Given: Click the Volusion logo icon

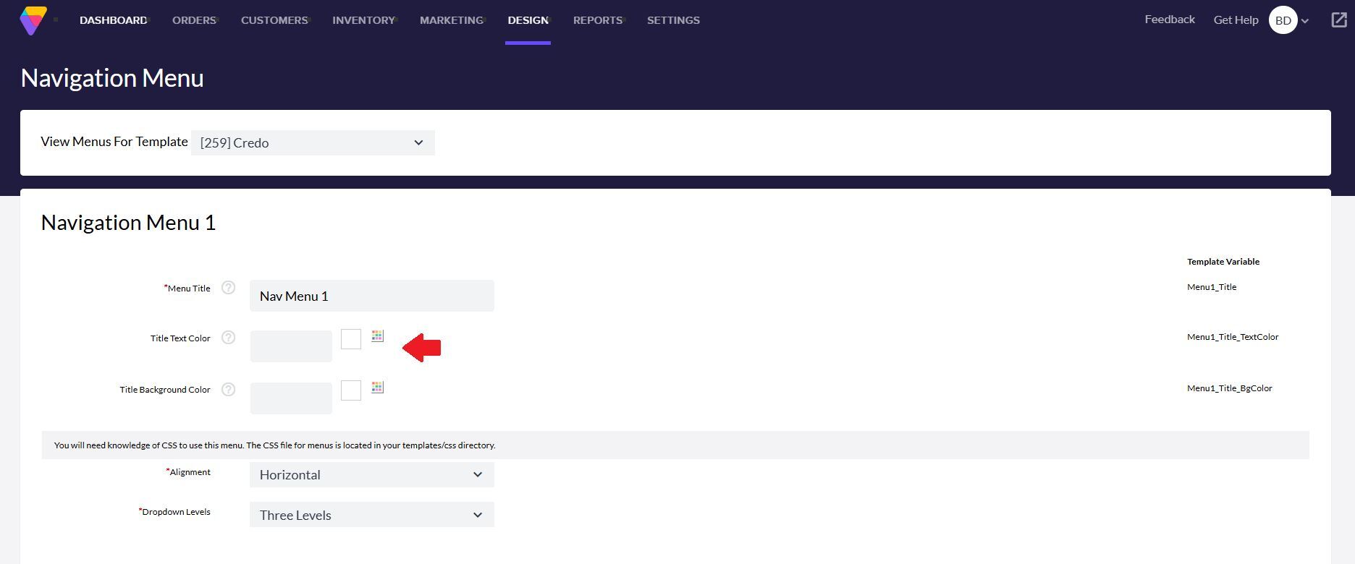Looking at the screenshot, I should click(x=33, y=20).
